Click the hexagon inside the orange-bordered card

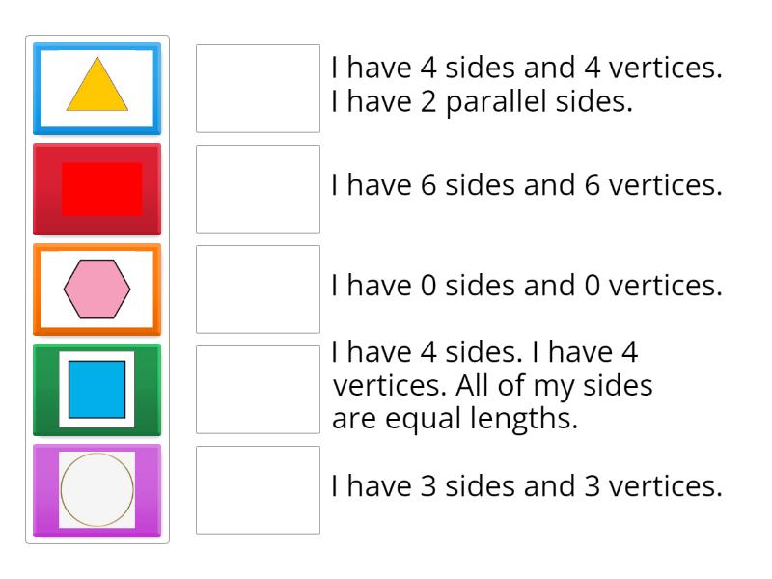[x=96, y=289]
